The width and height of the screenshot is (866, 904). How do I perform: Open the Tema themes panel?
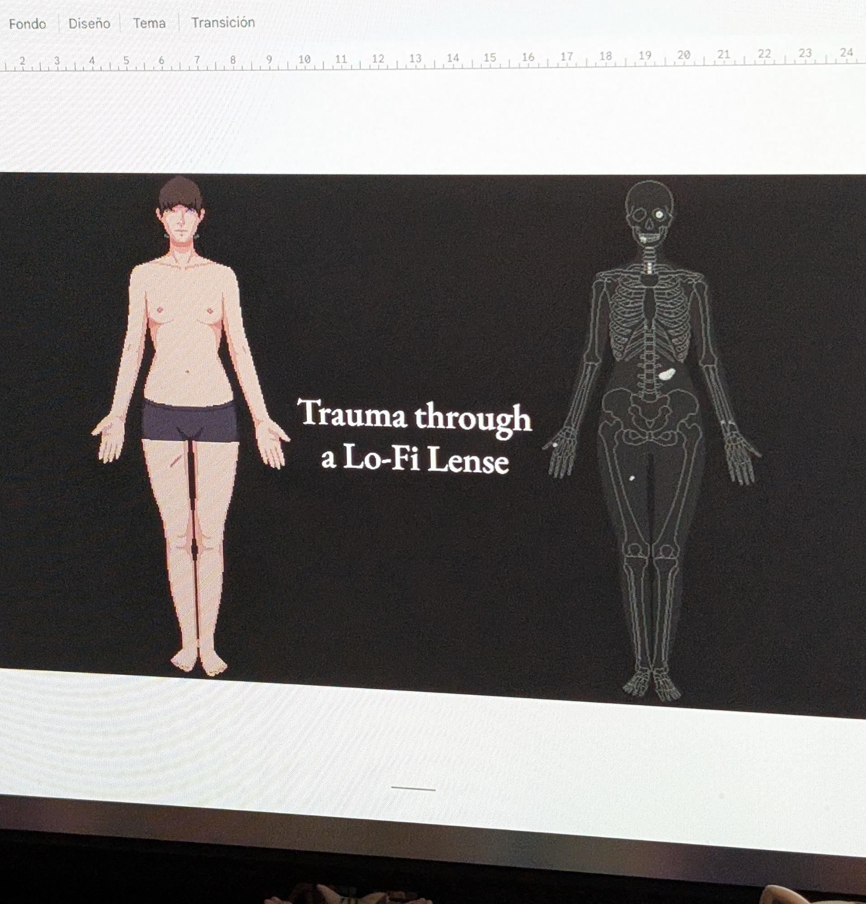pos(149,23)
